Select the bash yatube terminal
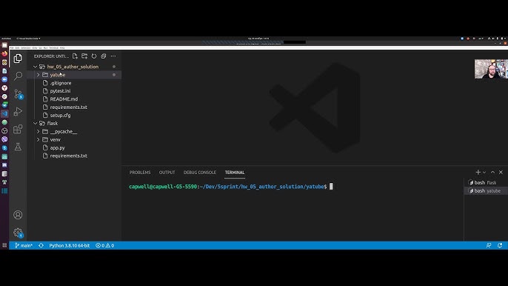This screenshot has height=286, width=508. [x=485, y=190]
